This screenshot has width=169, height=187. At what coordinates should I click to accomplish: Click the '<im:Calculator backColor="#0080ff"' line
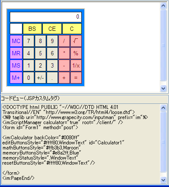click(41, 138)
